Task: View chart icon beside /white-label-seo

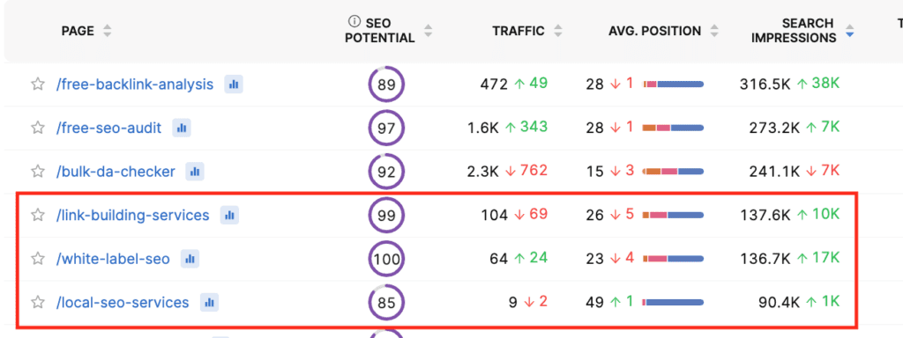Action: click(x=190, y=259)
